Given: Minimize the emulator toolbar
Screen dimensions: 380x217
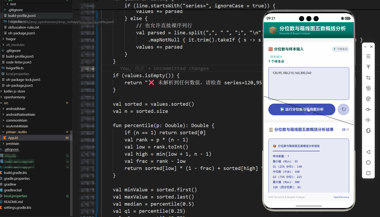Looking at the screenshot, I should pyautogui.click(x=365, y=47).
